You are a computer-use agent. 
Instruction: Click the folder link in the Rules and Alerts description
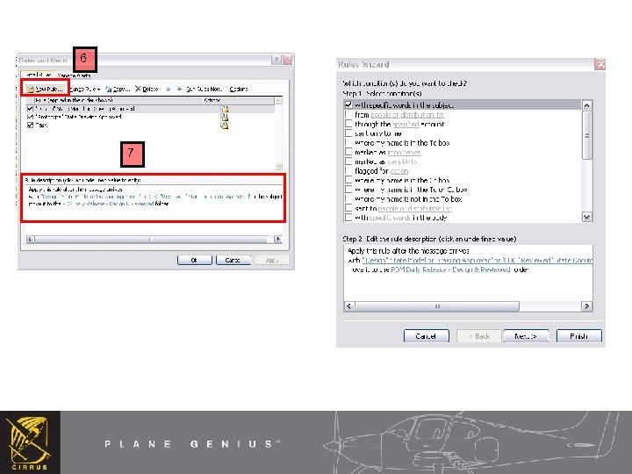pyautogui.click(x=108, y=204)
